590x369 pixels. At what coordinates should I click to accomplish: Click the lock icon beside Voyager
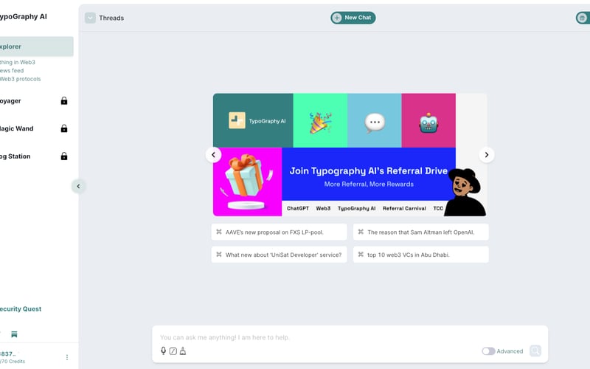pyautogui.click(x=64, y=101)
